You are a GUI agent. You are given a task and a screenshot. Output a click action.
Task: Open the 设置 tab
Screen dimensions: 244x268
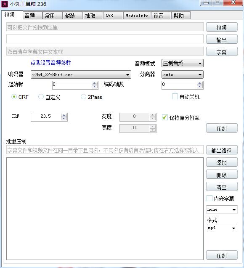coord(161,16)
